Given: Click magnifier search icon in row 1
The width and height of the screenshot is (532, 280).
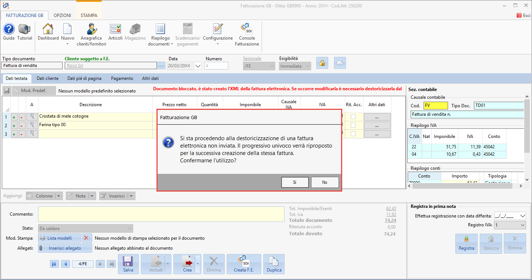Looking at the screenshot, I should (x=33, y=117).
